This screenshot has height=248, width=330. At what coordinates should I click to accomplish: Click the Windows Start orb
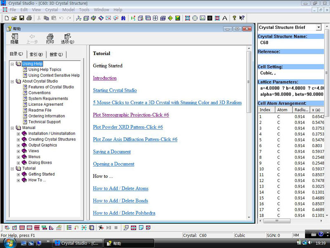point(9,243)
